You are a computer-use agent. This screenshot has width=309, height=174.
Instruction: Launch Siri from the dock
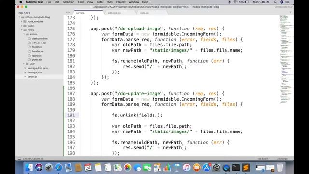[39, 168]
